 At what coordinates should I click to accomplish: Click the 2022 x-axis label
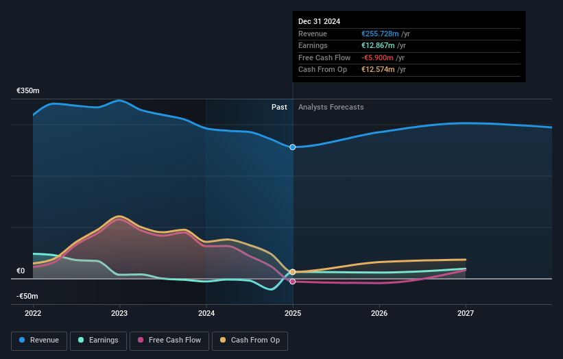(33, 313)
